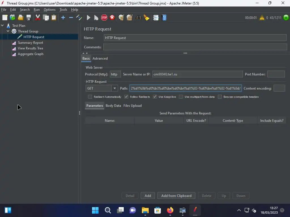Click the Server Name or IP field

(197, 74)
